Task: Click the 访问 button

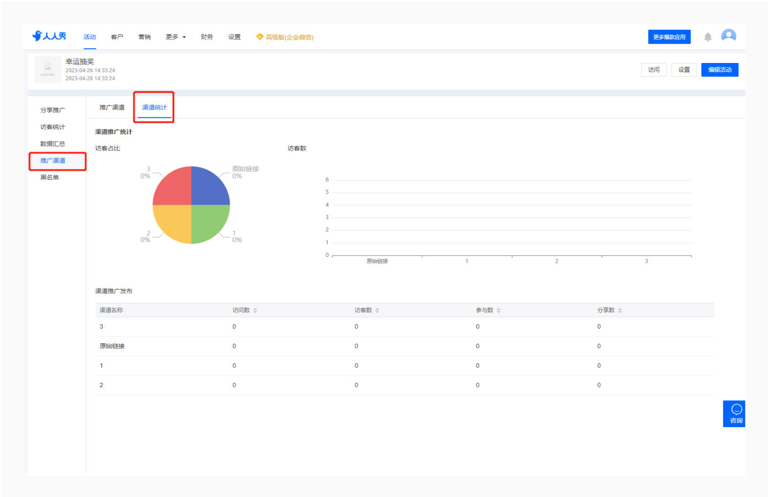Action: (653, 70)
